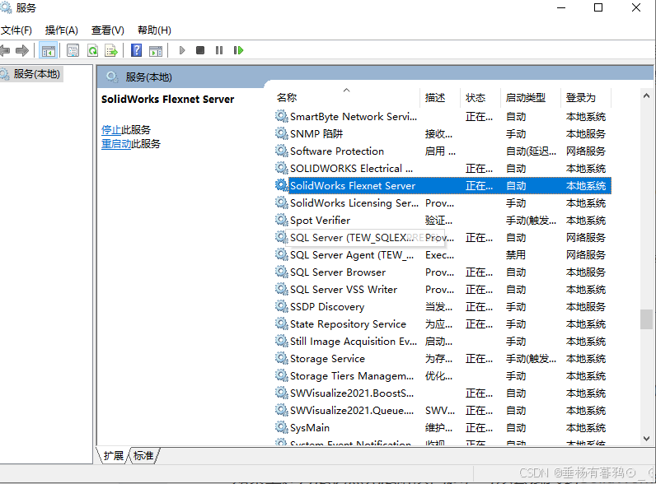Click gear icon beside SysMain
This screenshot has height=484, width=656.
point(281,427)
